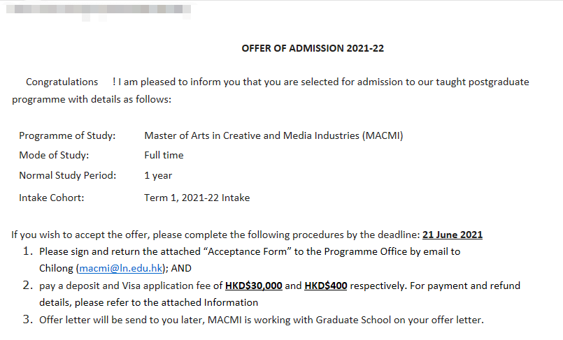Click the bold 'HKD$400' visa fee amount
Image resolution: width=563 pixels, height=340 pixels.
click(326, 286)
